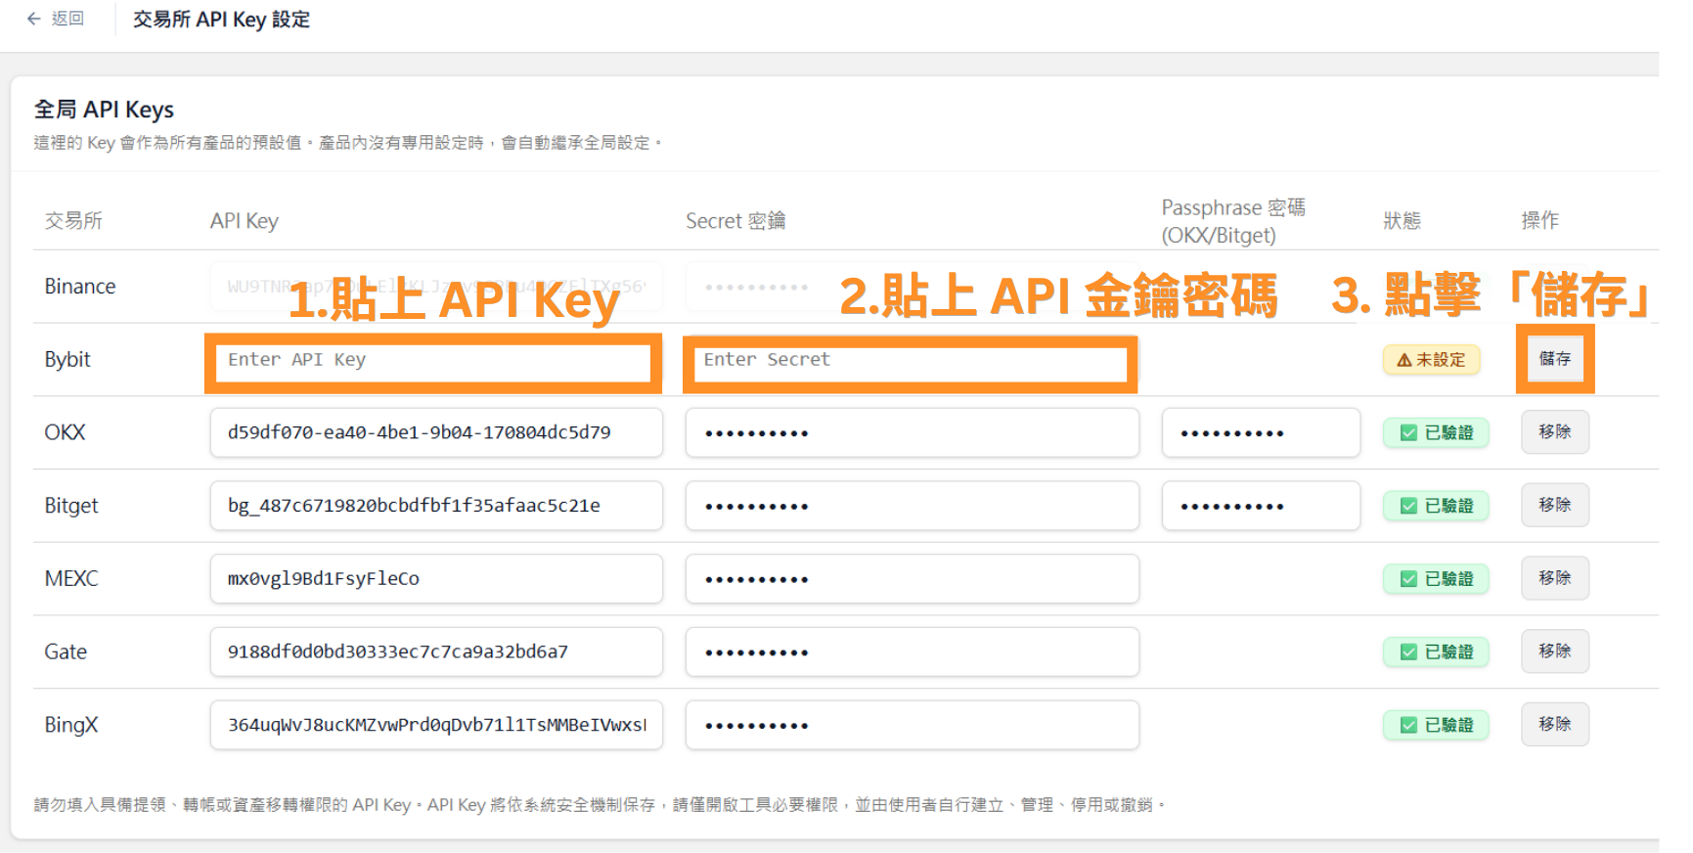Click the 全局 API Keys heading
This screenshot has height=853, width=1693.
click(x=104, y=110)
